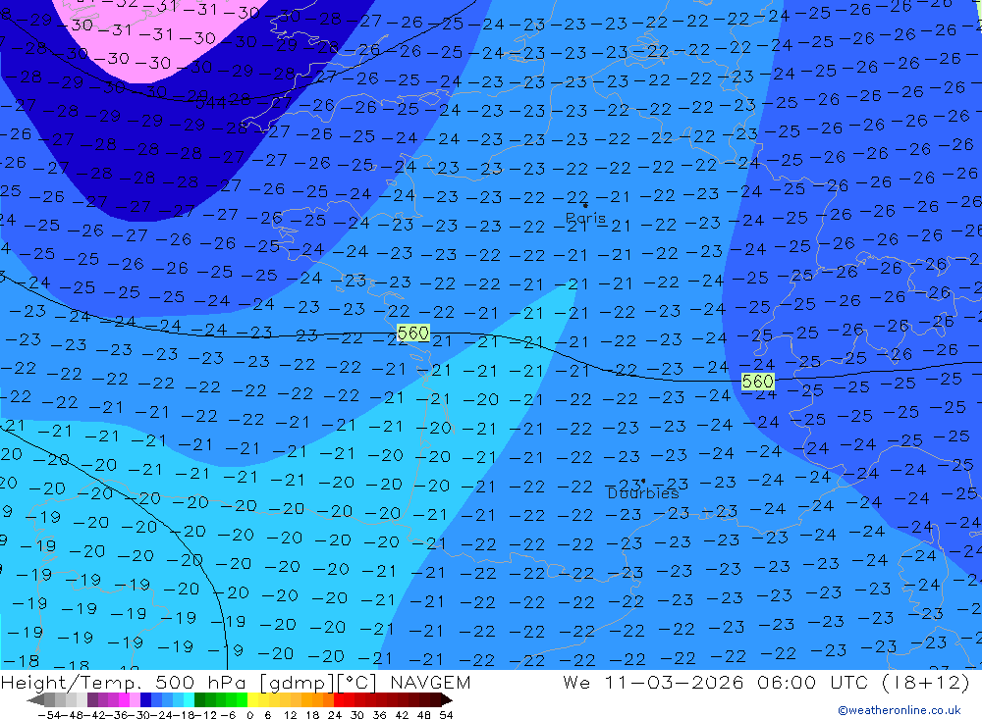Click the 544 contour label near Ireland
Image resolution: width=982 pixels, height=719 pixels.
tap(211, 103)
